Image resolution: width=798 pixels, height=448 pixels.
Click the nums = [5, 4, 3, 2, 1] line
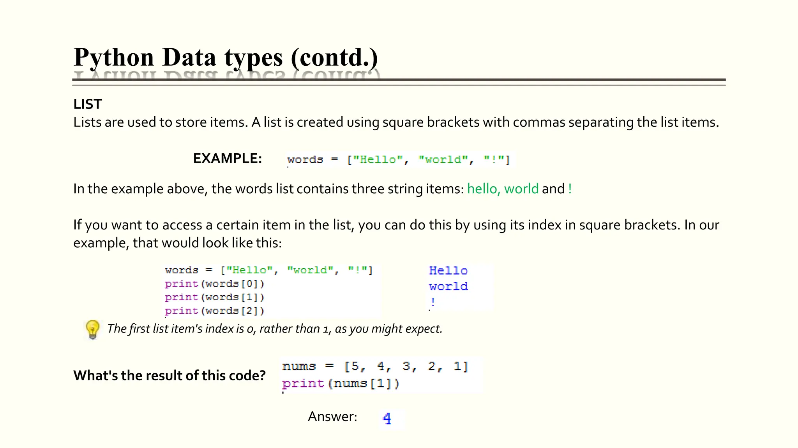pyautogui.click(x=375, y=366)
